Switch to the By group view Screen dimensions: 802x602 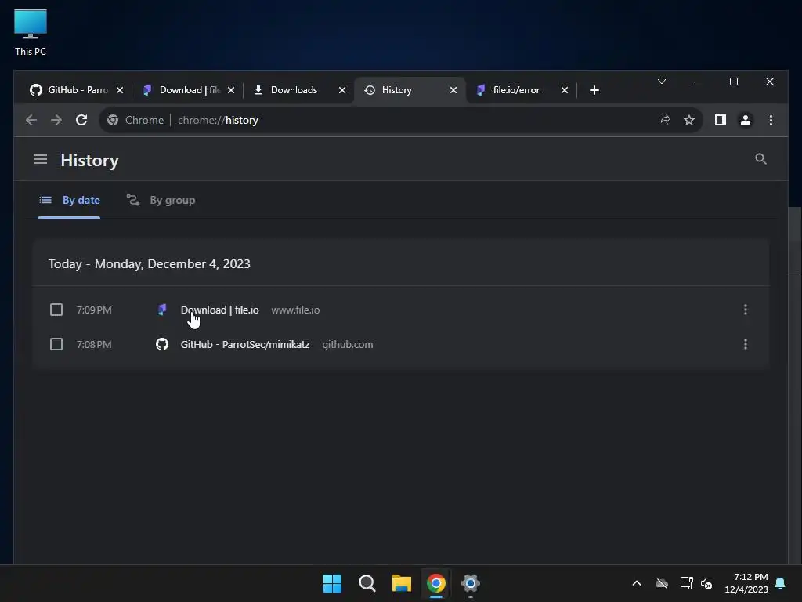click(x=161, y=200)
